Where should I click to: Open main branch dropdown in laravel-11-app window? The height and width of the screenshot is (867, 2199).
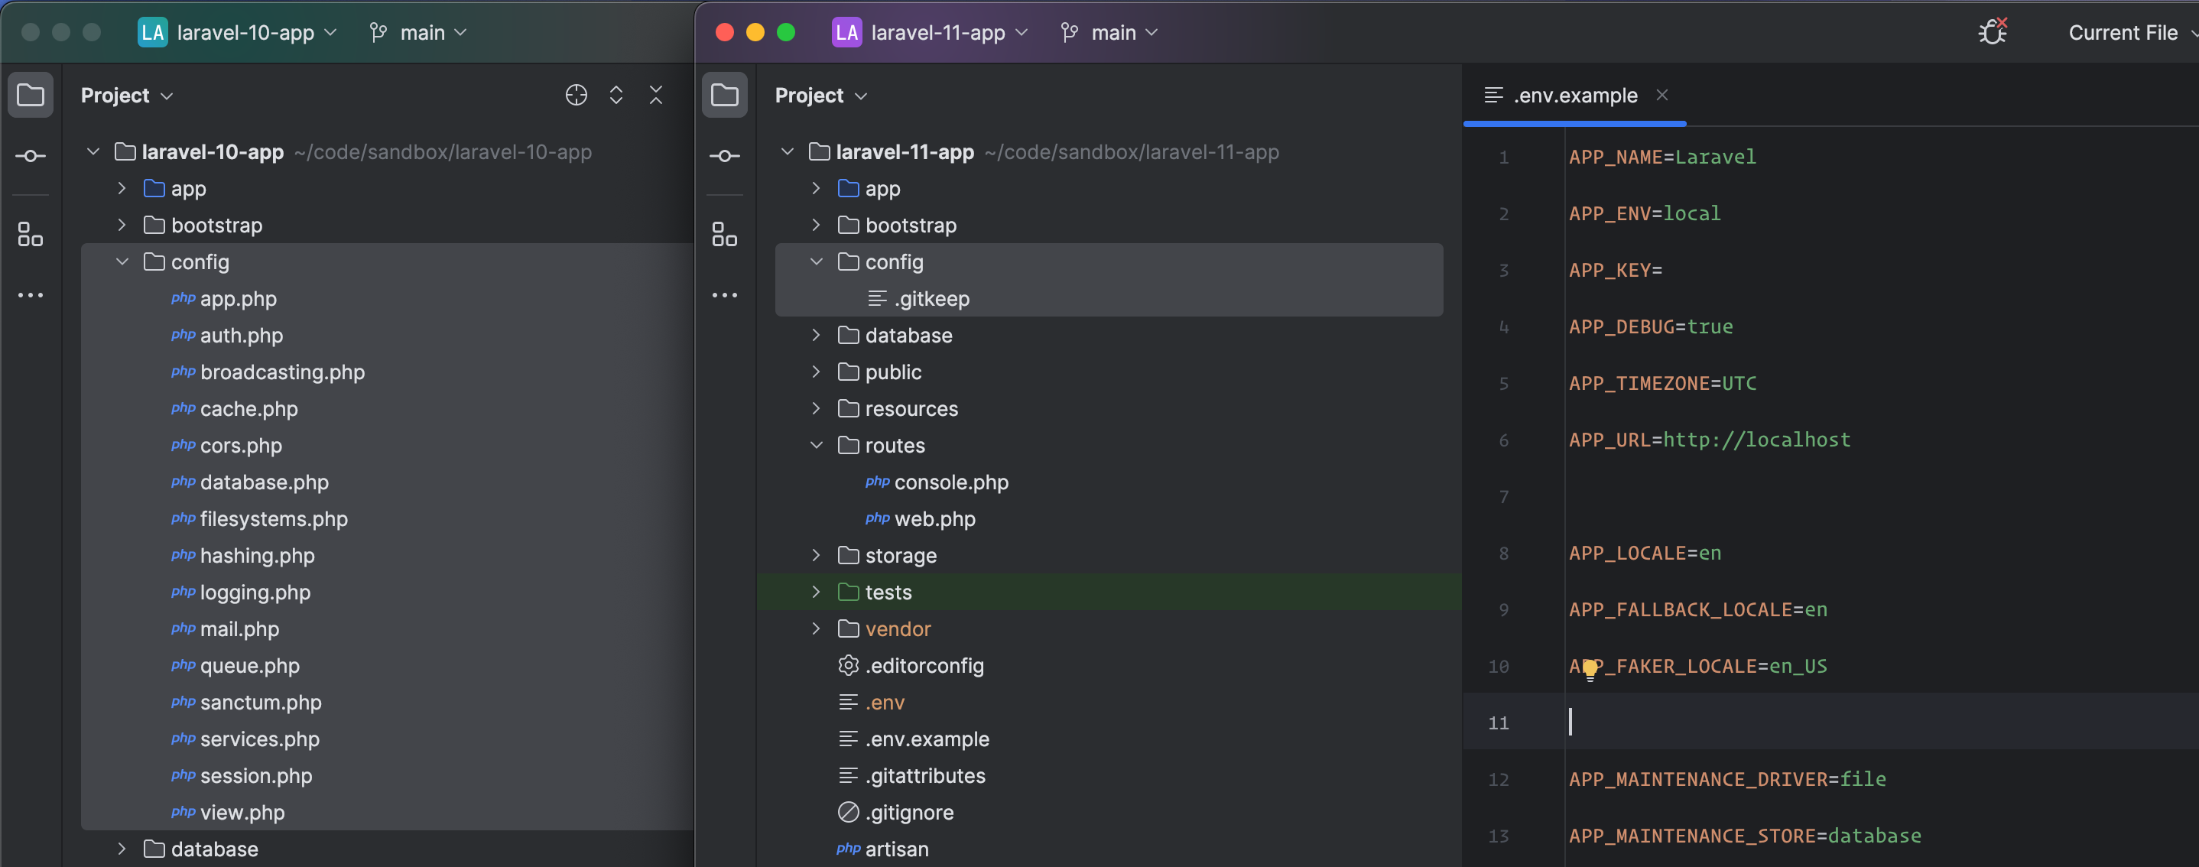1124,32
